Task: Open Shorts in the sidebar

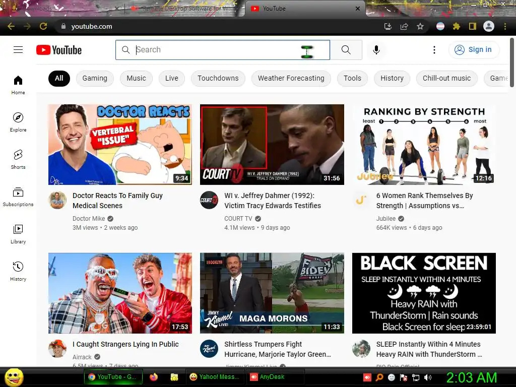Action: pyautogui.click(x=18, y=159)
